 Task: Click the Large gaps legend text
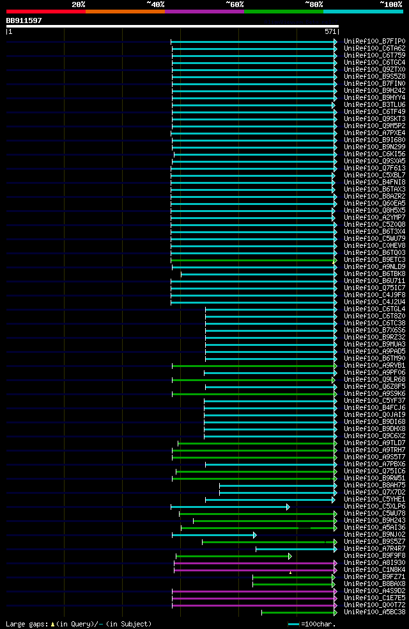coord(79,624)
